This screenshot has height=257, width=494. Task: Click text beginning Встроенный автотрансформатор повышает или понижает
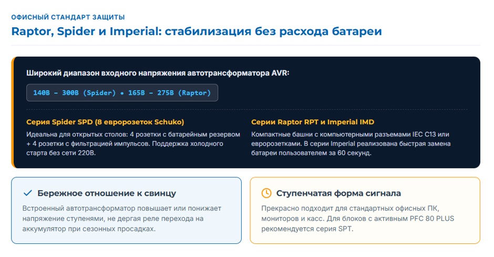point(122,219)
